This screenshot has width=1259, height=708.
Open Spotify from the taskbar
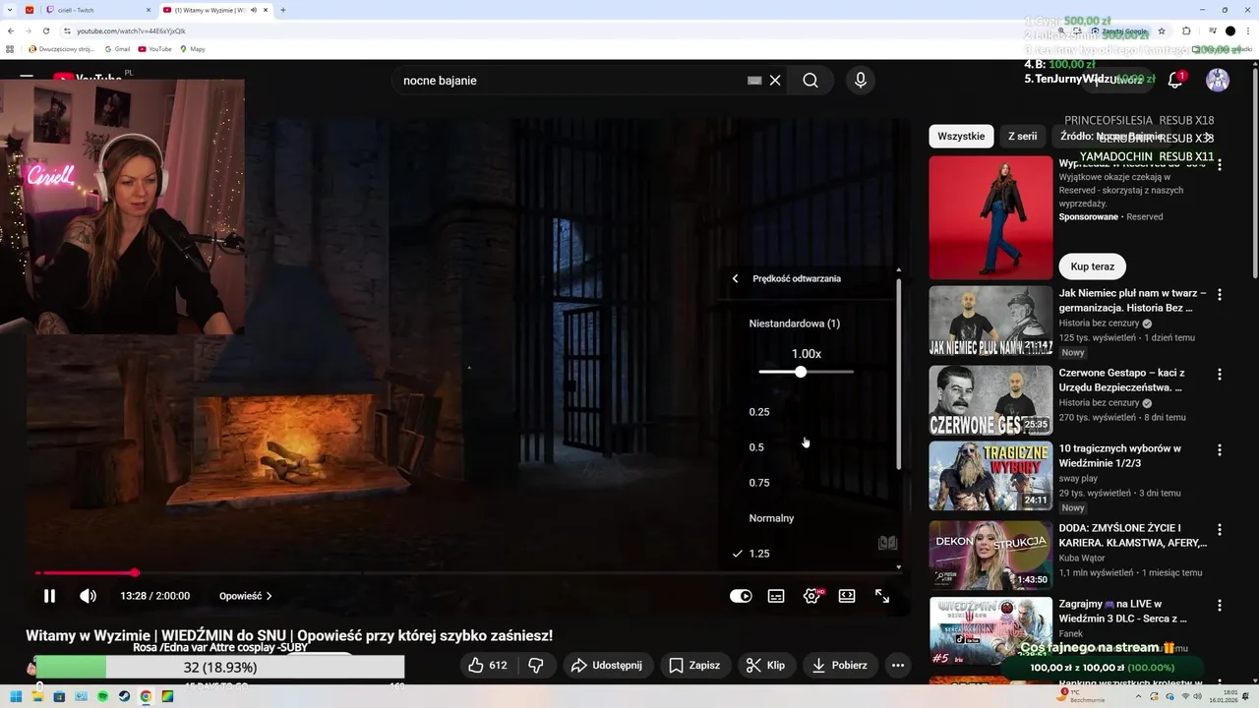pyautogui.click(x=102, y=696)
